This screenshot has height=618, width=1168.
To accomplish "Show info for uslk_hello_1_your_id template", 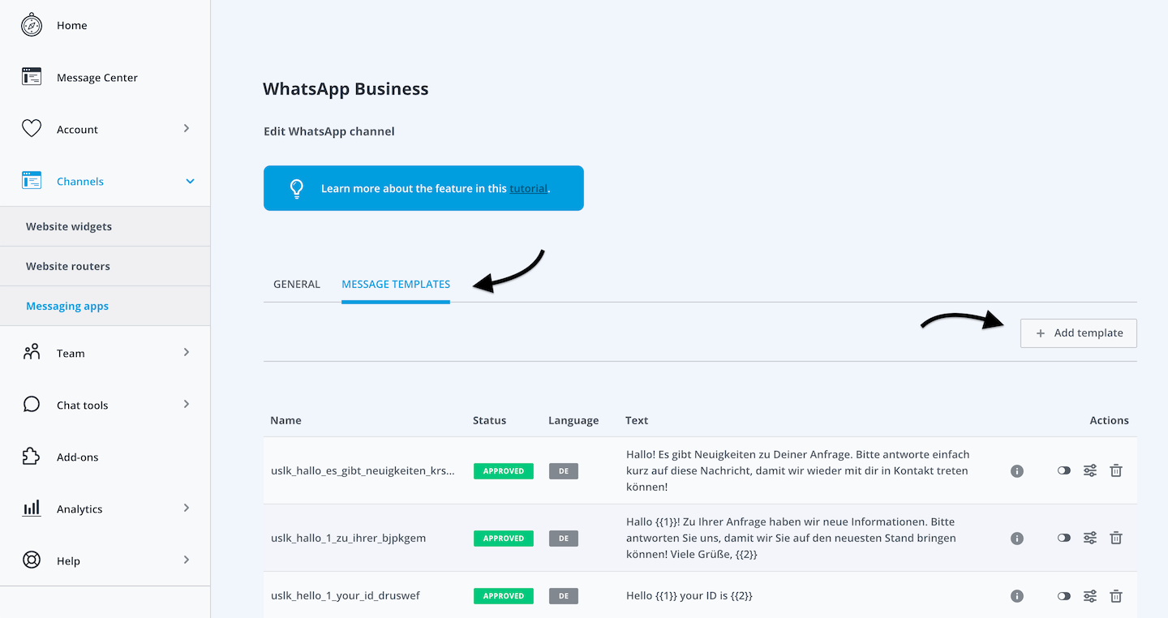I will click(1017, 595).
